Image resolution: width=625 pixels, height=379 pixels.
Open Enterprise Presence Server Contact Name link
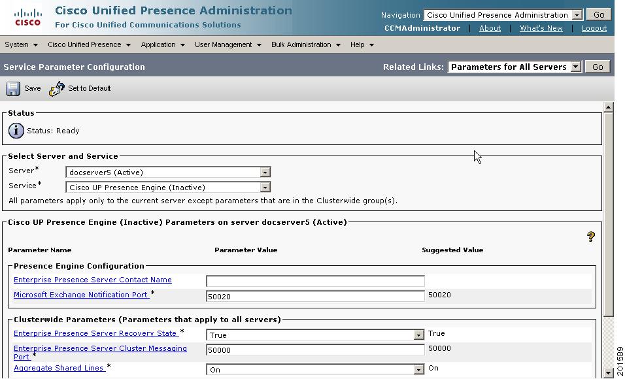(x=93, y=280)
